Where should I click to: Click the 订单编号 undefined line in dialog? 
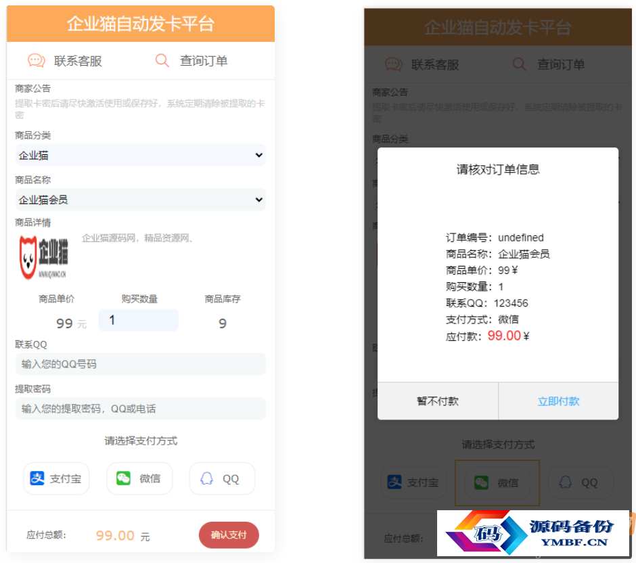point(495,238)
